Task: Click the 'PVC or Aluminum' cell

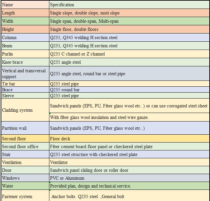Action: click(x=129, y=178)
